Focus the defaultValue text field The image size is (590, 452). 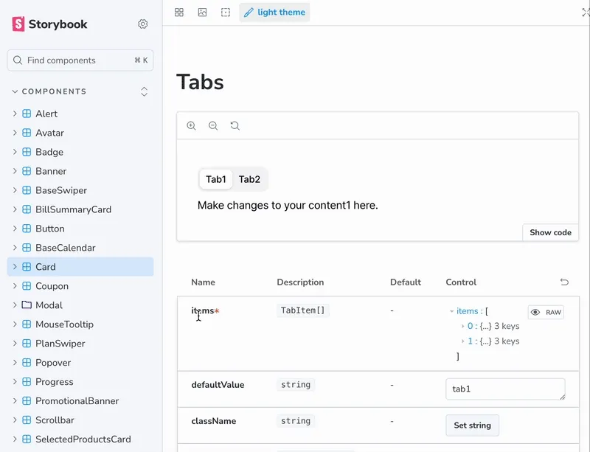505,389
